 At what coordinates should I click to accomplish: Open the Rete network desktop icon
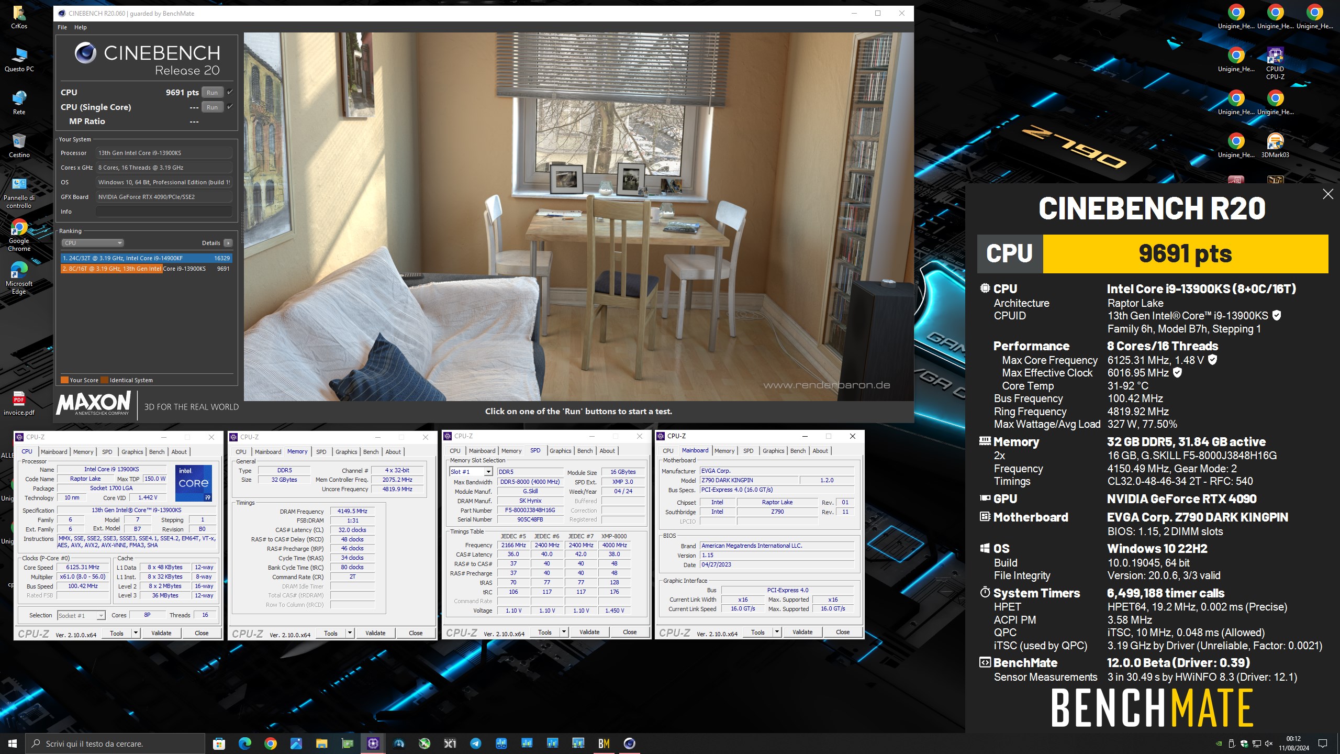19,103
